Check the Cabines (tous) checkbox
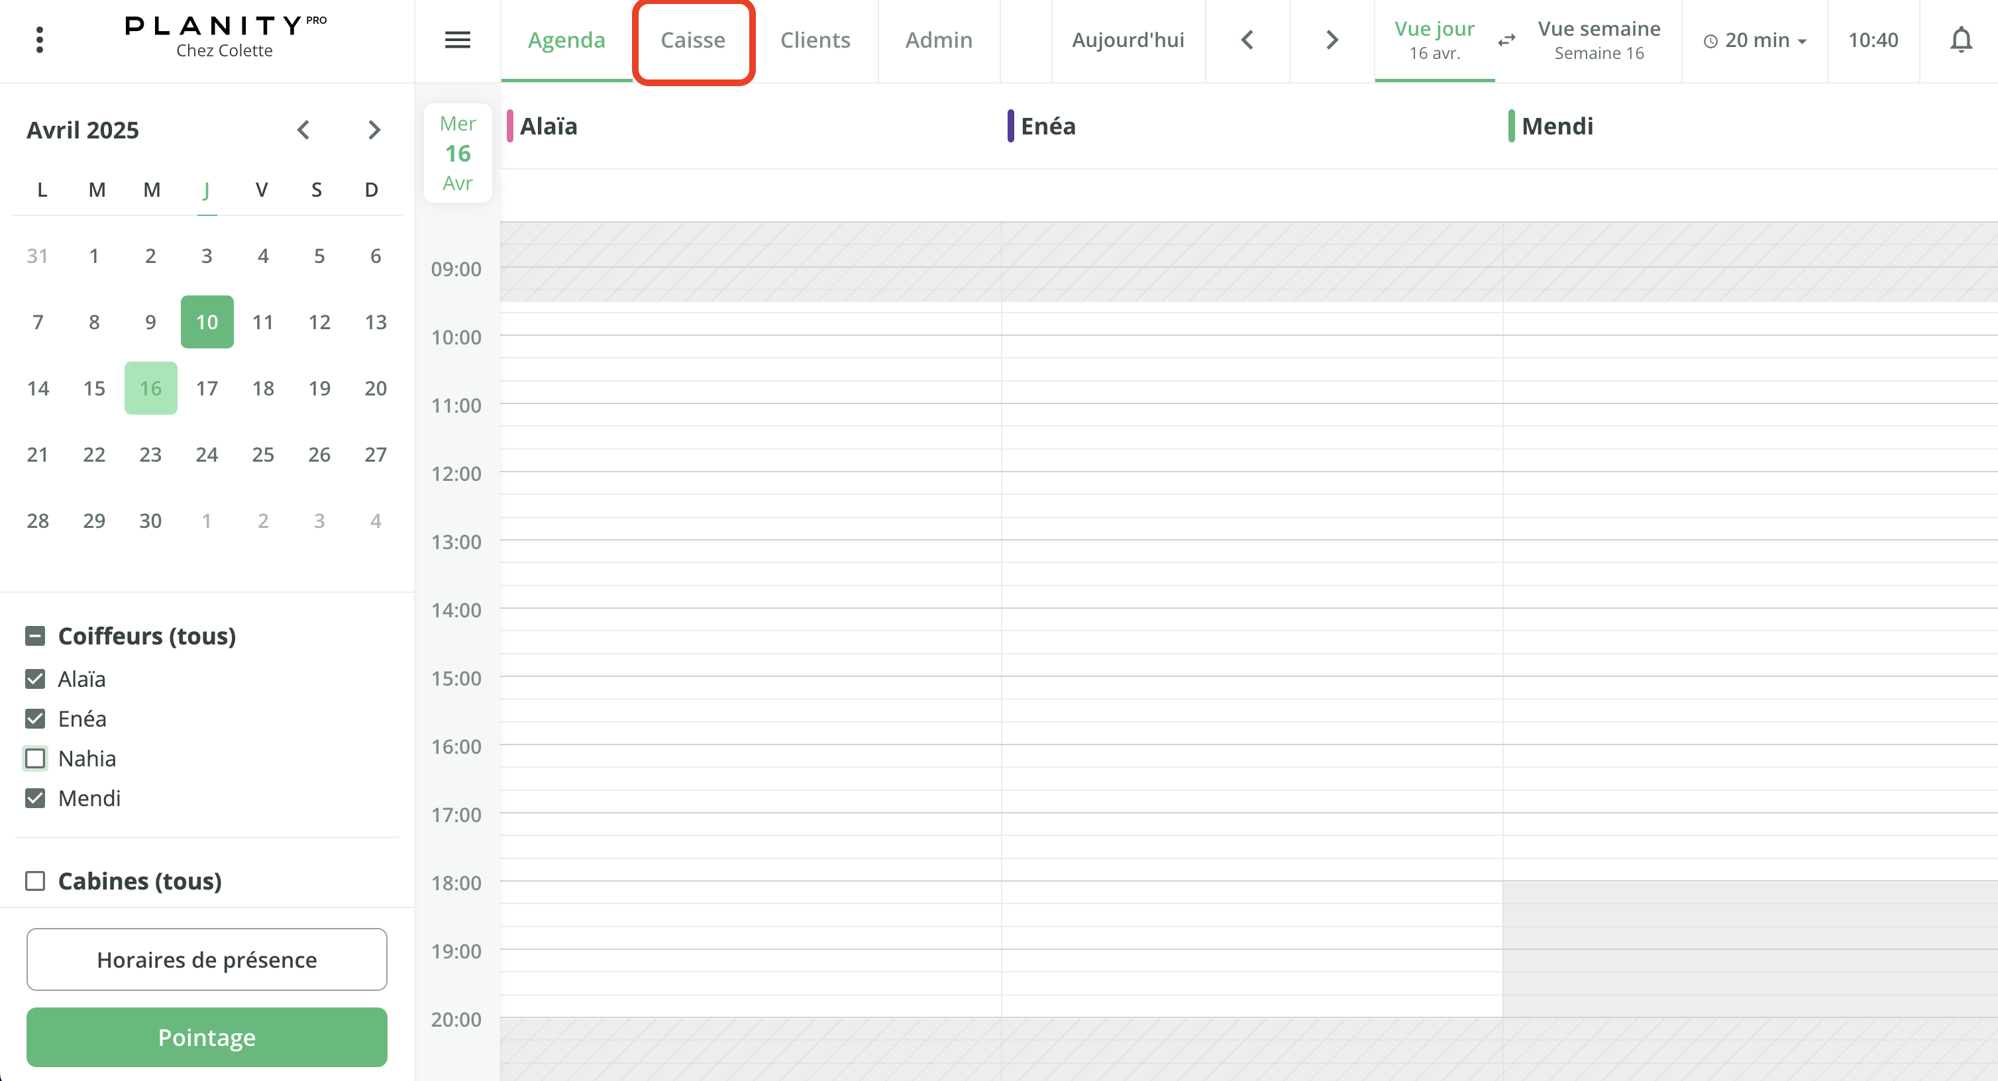The height and width of the screenshot is (1081, 1998). tap(35, 881)
